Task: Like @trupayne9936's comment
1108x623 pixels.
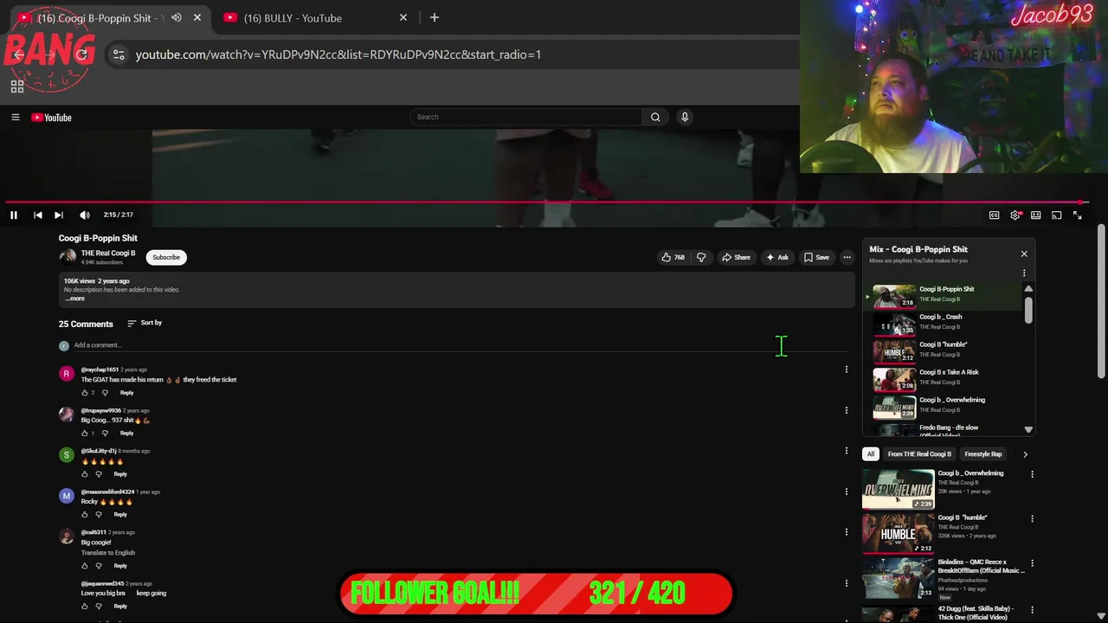Action: point(85,434)
